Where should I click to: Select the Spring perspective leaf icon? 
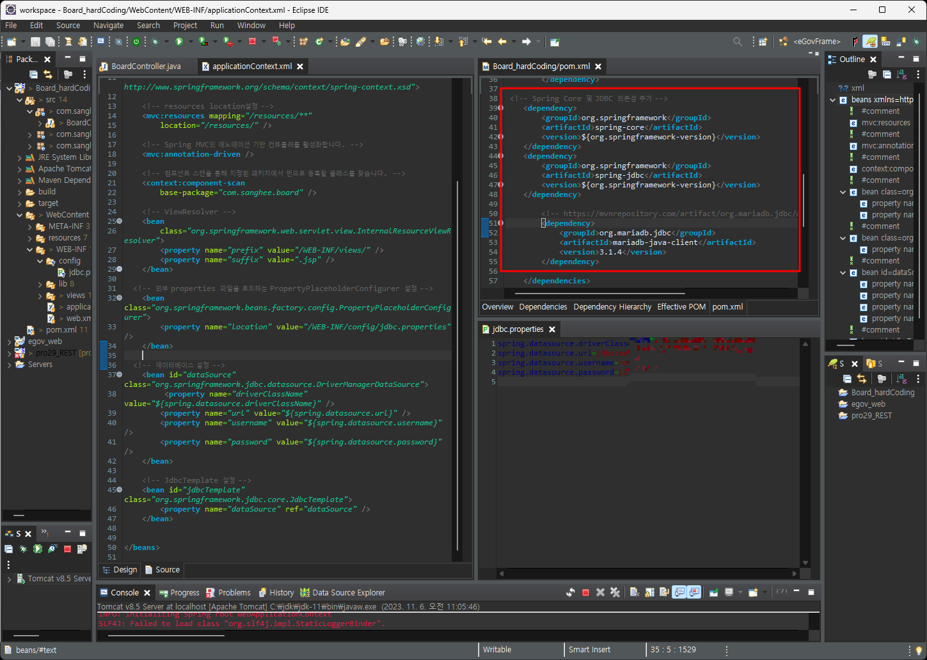pyautogui.click(x=870, y=42)
